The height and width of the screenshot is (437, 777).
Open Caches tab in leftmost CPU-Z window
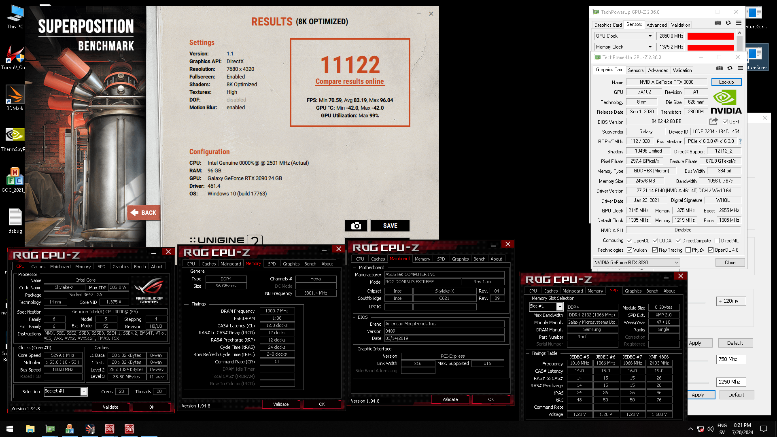tap(38, 267)
